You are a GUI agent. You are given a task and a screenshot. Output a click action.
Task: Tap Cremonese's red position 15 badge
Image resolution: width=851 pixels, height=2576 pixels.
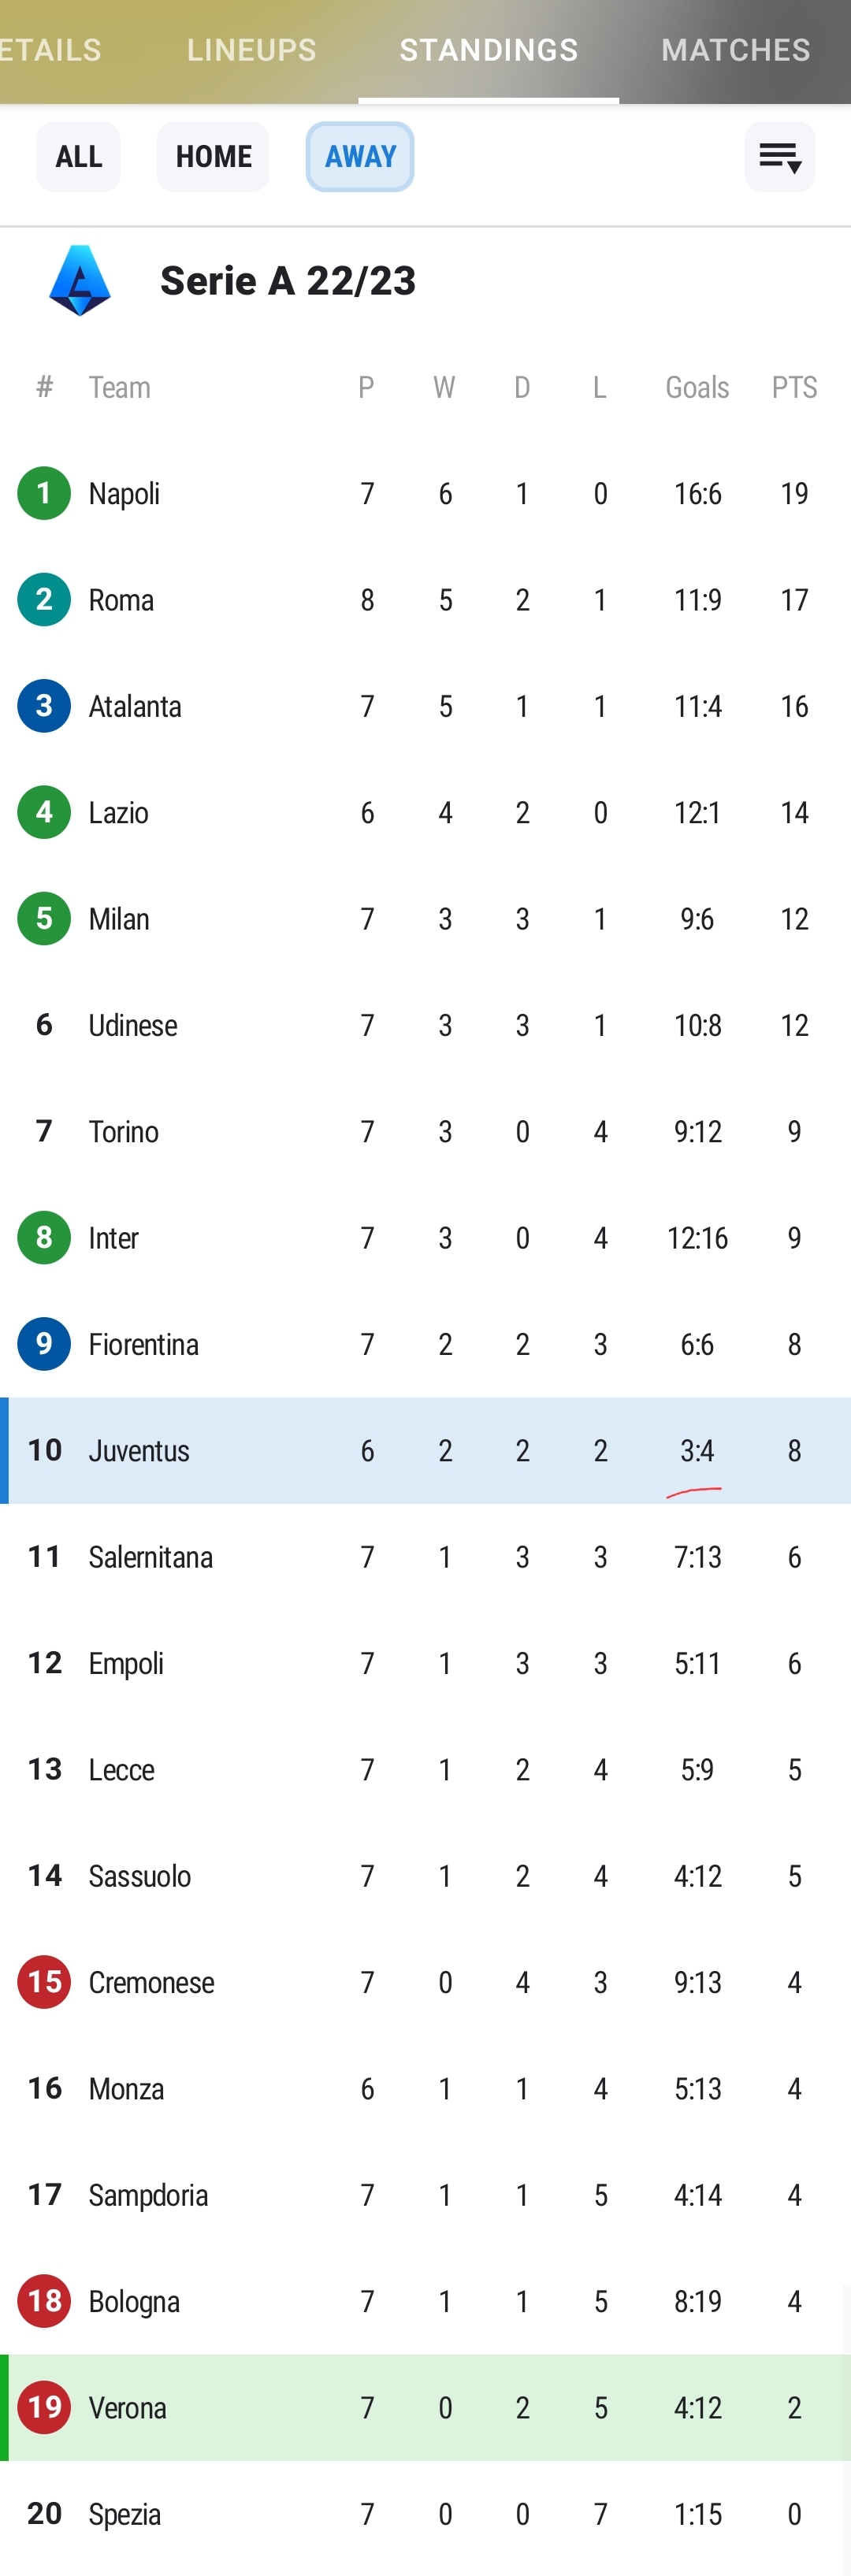pyautogui.click(x=44, y=1982)
